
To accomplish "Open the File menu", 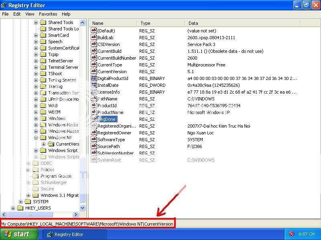I will pyautogui.click(x=5, y=14).
